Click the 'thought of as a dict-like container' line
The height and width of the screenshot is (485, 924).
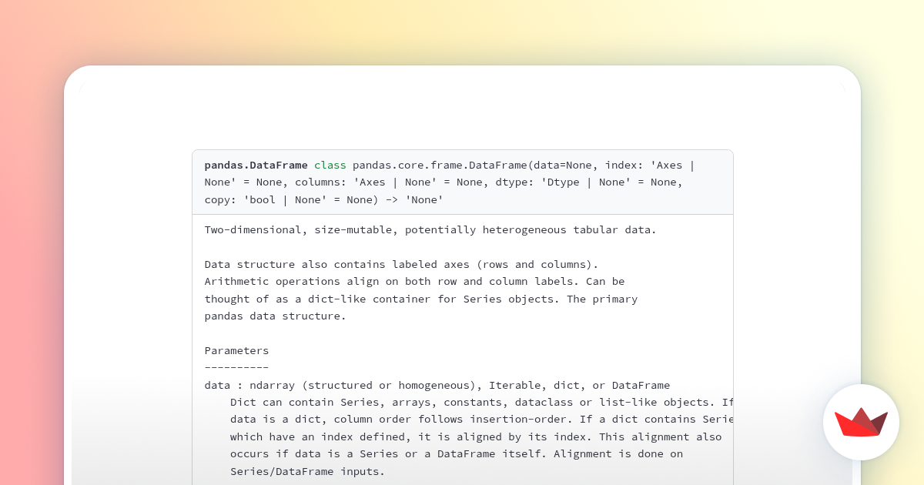(x=420, y=299)
